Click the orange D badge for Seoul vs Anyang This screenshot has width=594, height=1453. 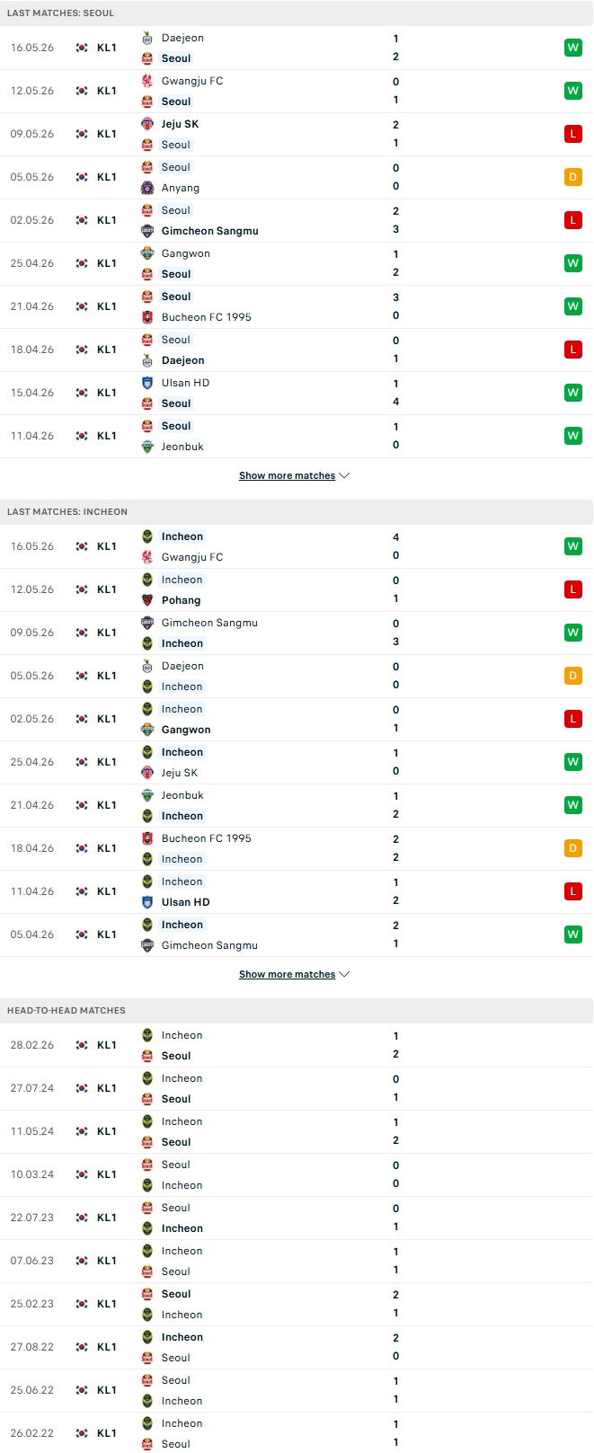tap(573, 177)
